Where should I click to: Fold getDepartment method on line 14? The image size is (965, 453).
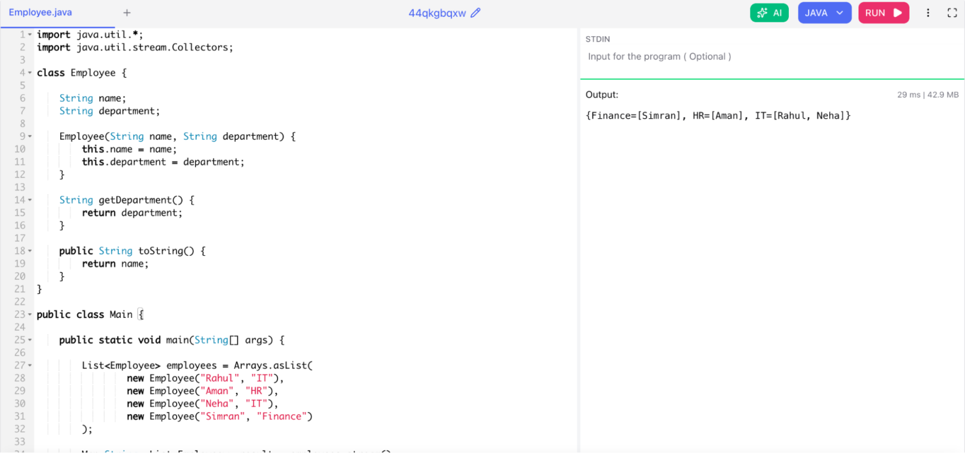30,200
